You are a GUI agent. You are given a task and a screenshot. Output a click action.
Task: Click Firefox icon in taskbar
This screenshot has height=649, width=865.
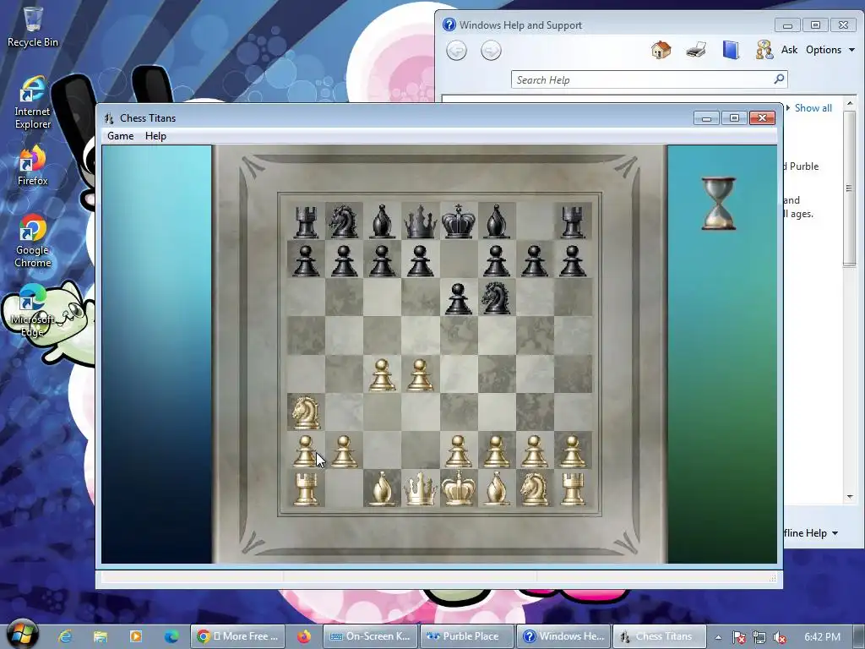click(x=304, y=636)
